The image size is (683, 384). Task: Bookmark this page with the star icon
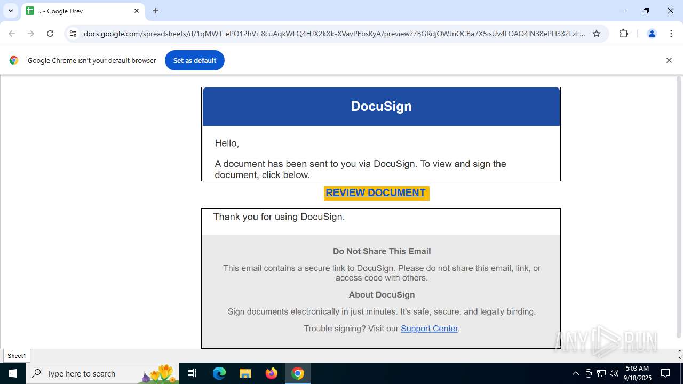[x=597, y=34]
